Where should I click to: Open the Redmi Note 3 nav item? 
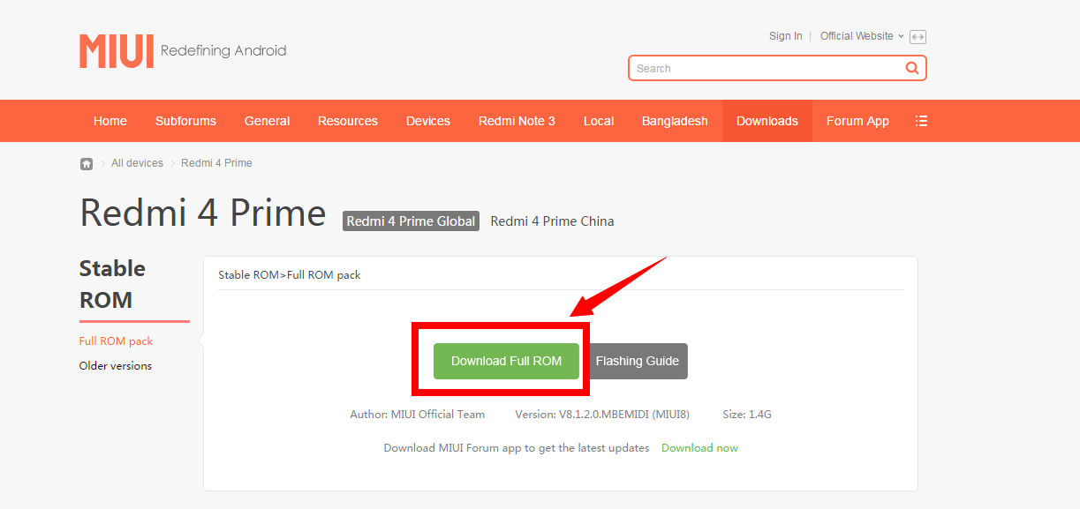click(x=517, y=121)
